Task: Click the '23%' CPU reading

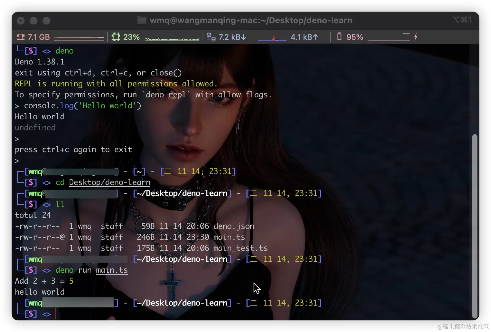Action: 132,37
